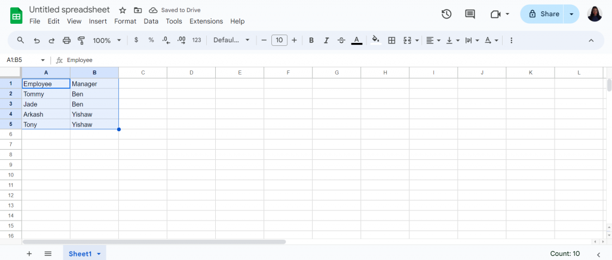The image size is (612, 260).
Task: Open the version history clock icon
Action: tap(446, 14)
